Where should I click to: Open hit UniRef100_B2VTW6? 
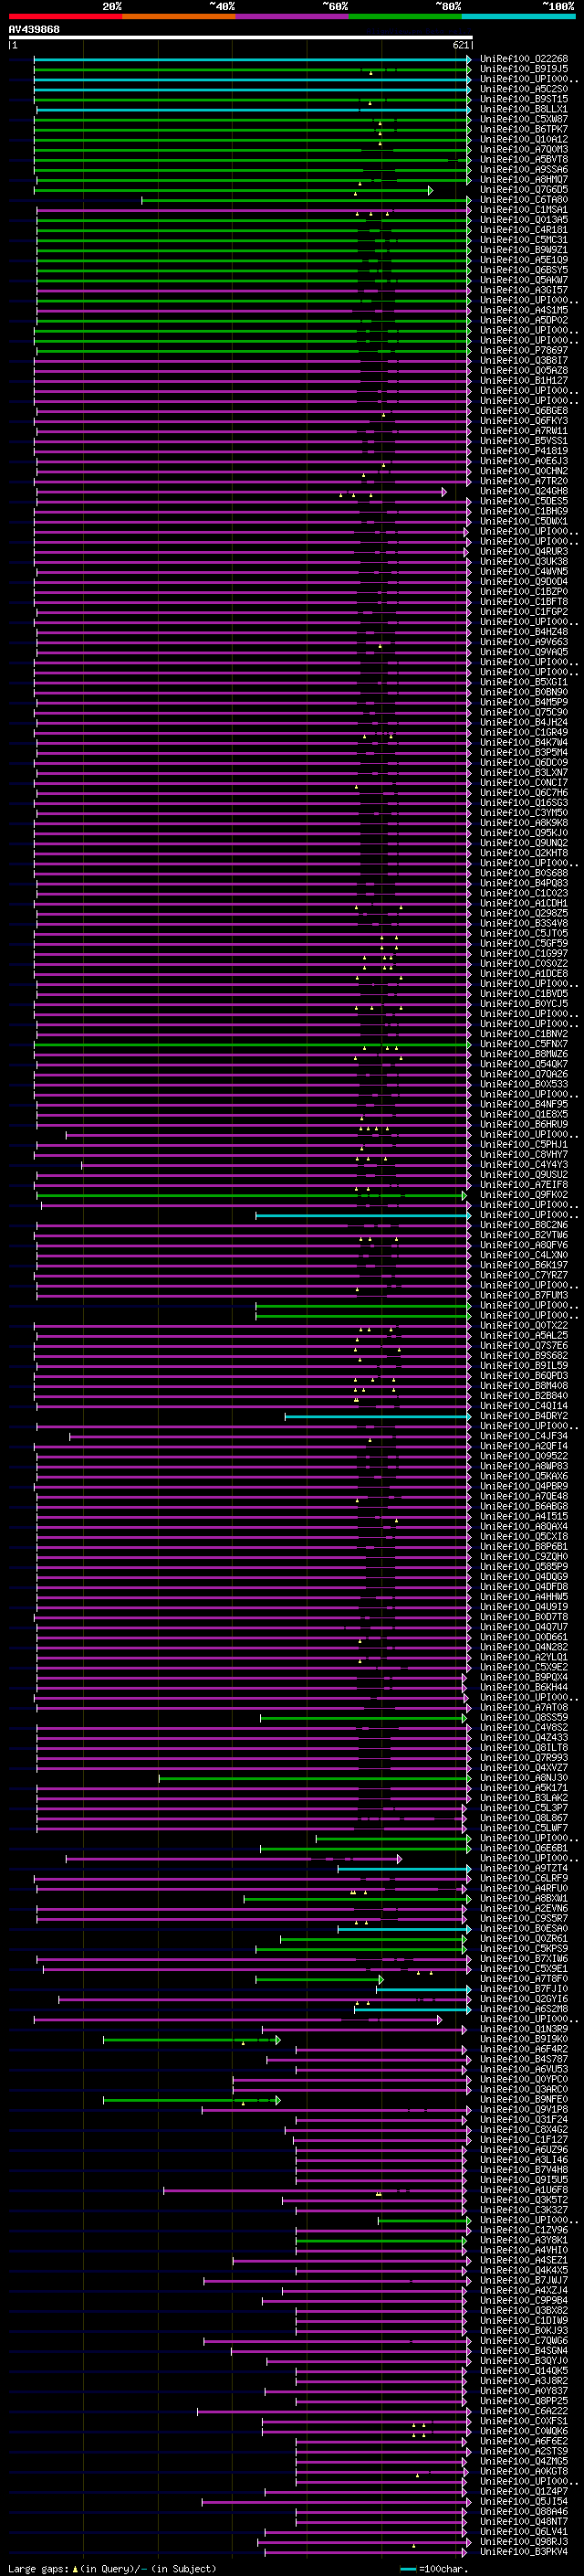(523, 1235)
